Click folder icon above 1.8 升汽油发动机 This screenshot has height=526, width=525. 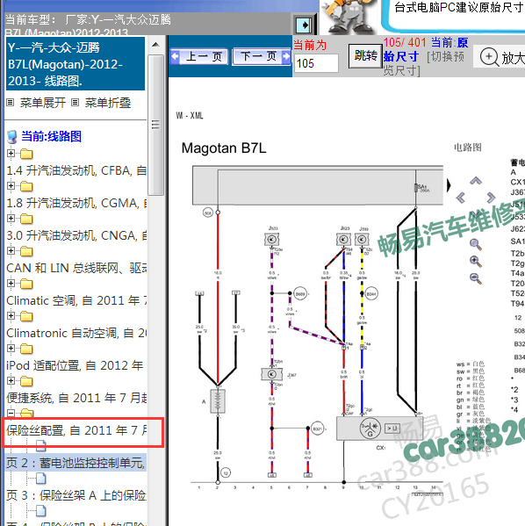pos(26,186)
